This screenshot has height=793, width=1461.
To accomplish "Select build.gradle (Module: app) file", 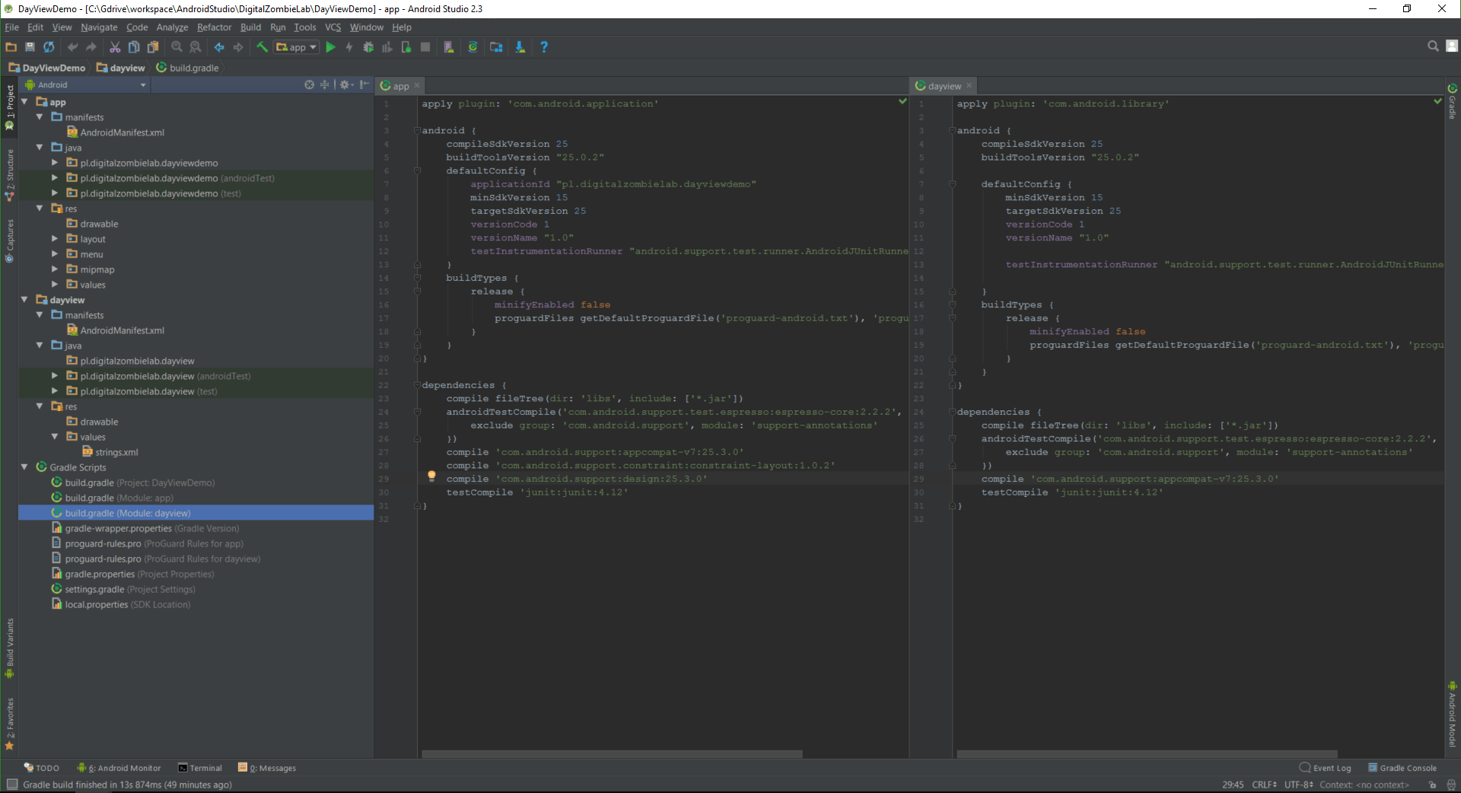I will tap(112, 498).
